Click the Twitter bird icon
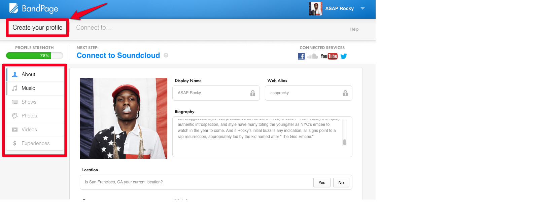Viewport: 552px width, 215px height. 344,56
